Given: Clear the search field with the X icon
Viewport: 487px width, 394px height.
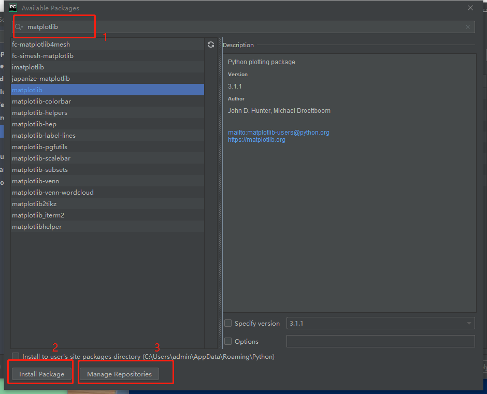Looking at the screenshot, I should pyautogui.click(x=468, y=27).
